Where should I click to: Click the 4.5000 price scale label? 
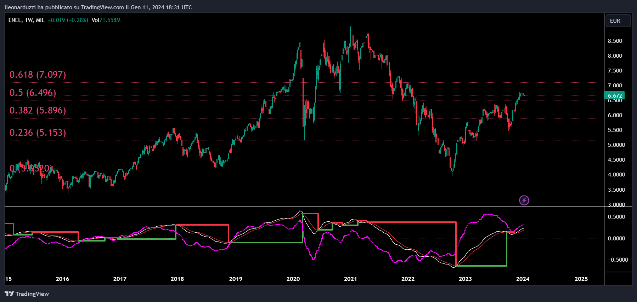tap(616, 160)
